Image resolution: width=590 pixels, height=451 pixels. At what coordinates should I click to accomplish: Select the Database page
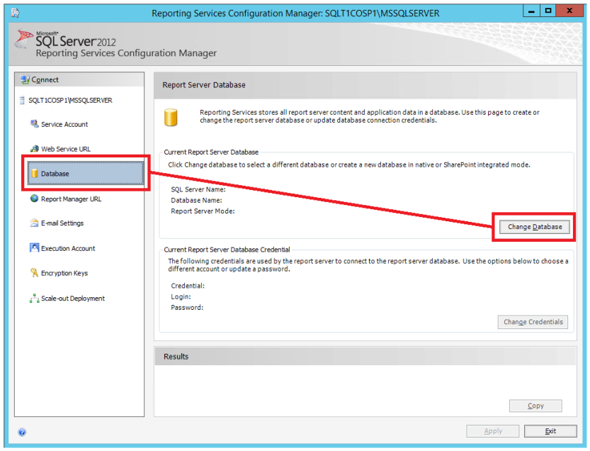pos(86,173)
